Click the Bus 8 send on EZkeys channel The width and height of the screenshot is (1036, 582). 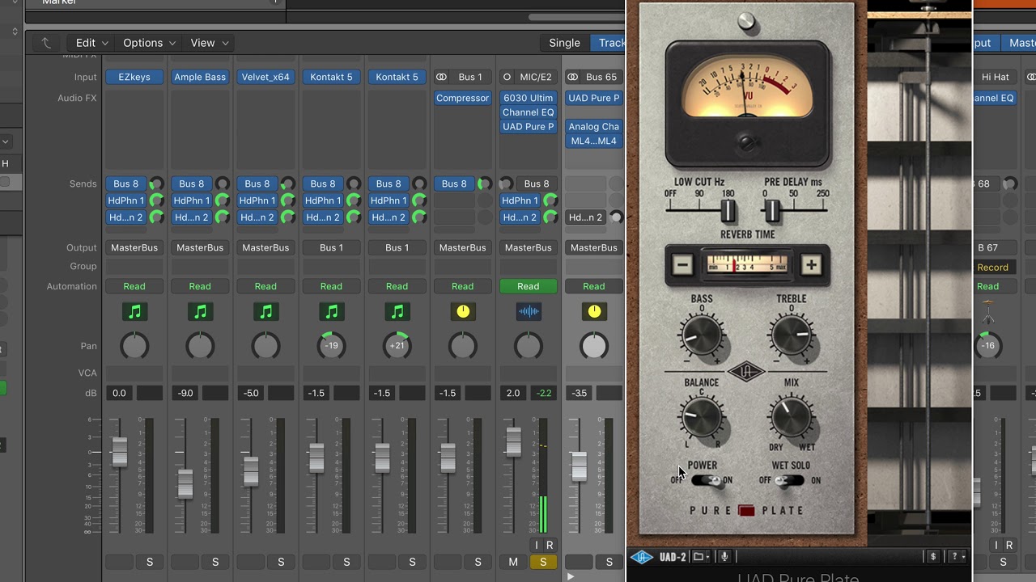tap(126, 183)
